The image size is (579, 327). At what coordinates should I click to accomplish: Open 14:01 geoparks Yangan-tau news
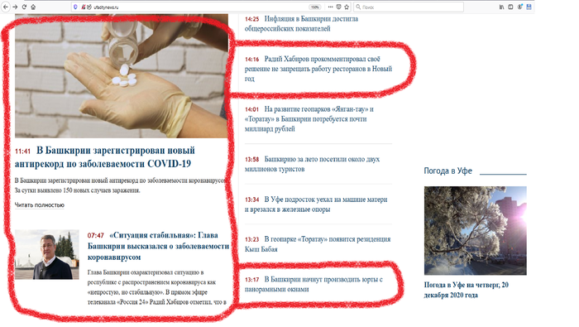tap(309, 119)
